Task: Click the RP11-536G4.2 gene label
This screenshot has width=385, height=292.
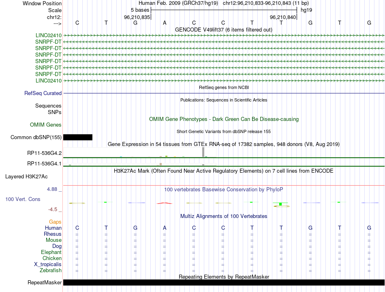Action: point(45,153)
